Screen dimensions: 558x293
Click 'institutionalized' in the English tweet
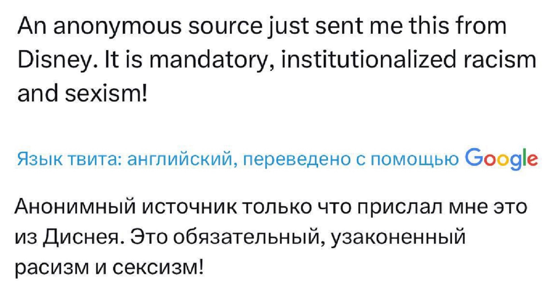pyautogui.click(x=369, y=60)
